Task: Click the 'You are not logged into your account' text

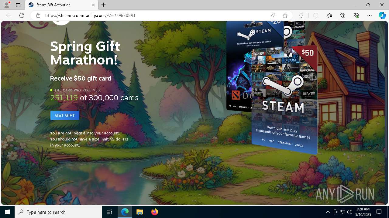Action: coord(85,133)
